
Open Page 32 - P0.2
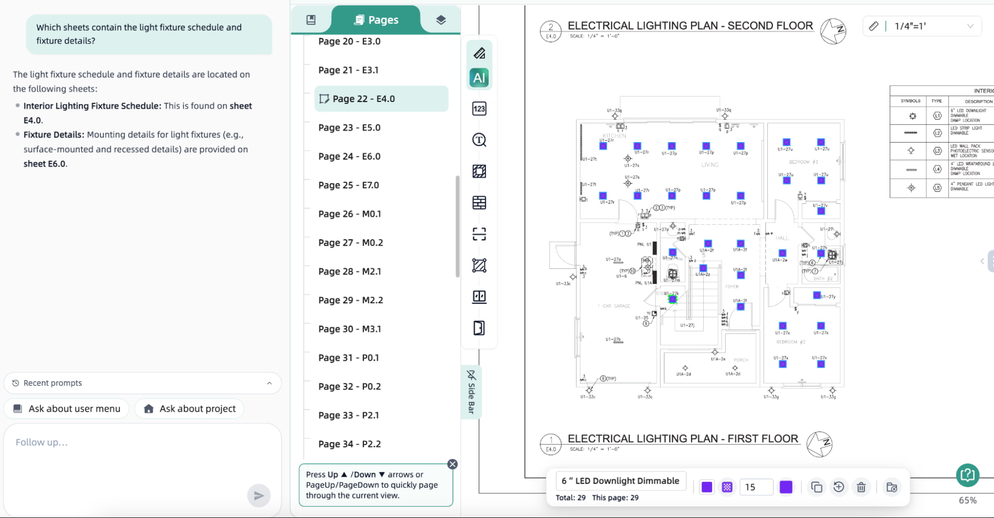click(x=350, y=387)
